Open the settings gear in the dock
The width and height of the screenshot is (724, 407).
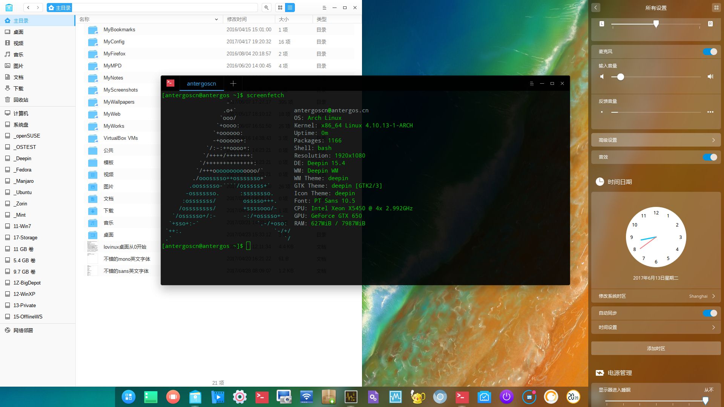pyautogui.click(x=240, y=396)
